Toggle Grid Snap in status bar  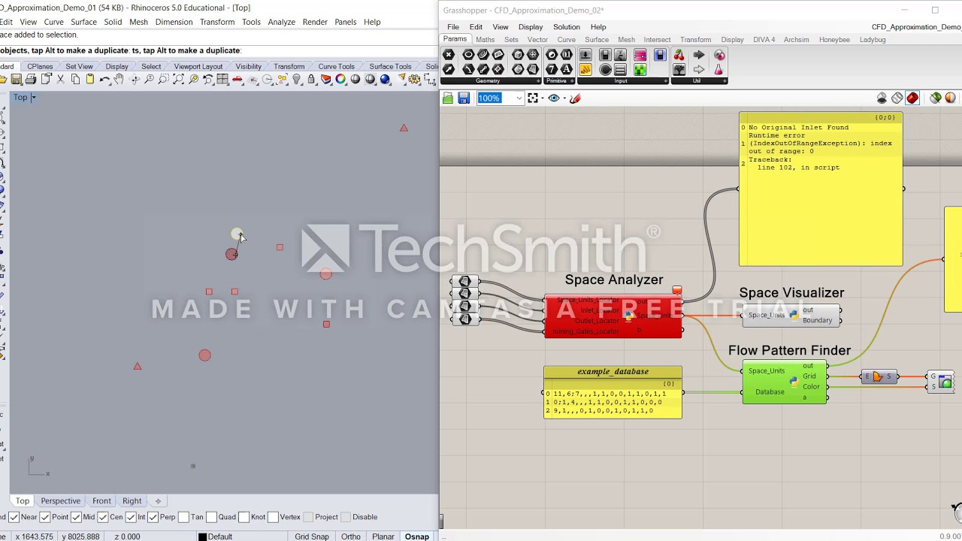tap(311, 536)
